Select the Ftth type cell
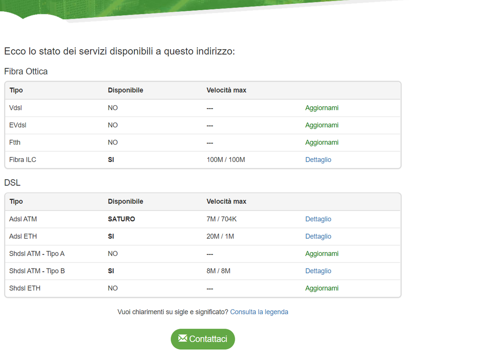Viewport: 479px width, 351px height. tap(15, 142)
